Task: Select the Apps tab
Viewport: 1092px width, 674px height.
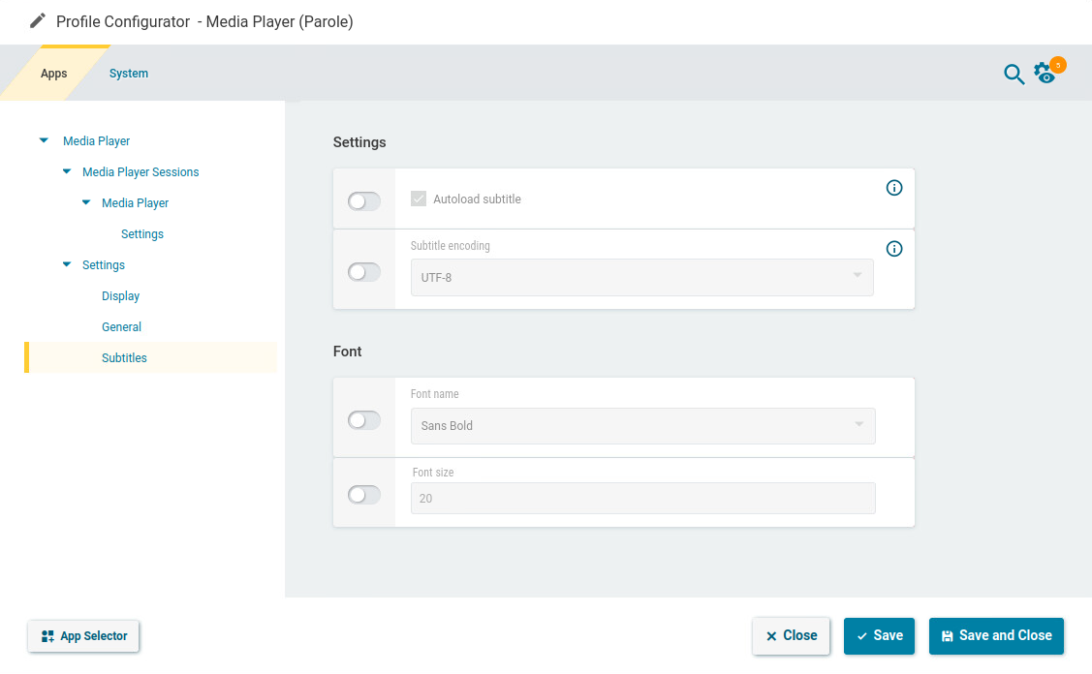Action: (x=54, y=74)
